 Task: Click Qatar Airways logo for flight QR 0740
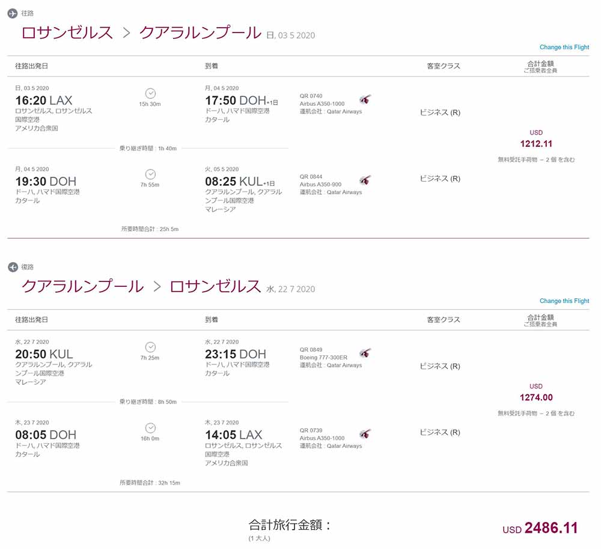tap(365, 99)
